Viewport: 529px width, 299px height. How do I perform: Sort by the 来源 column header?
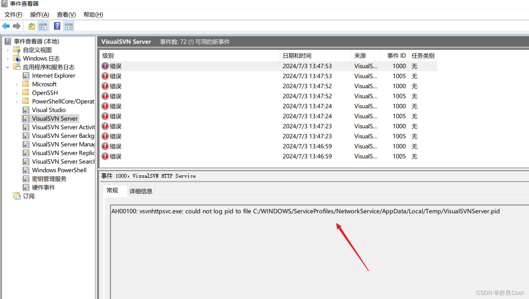pos(366,56)
